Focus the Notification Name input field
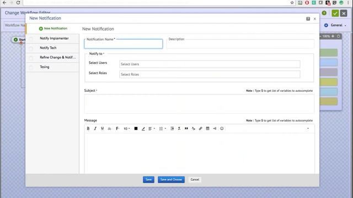 pyautogui.click(x=124, y=44)
